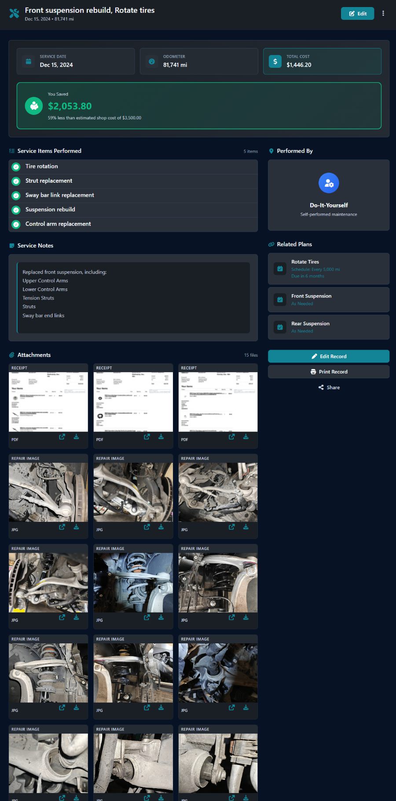The image size is (396, 801).
Task: Click the gauge icon beside Odometer
Action: pyautogui.click(x=152, y=61)
